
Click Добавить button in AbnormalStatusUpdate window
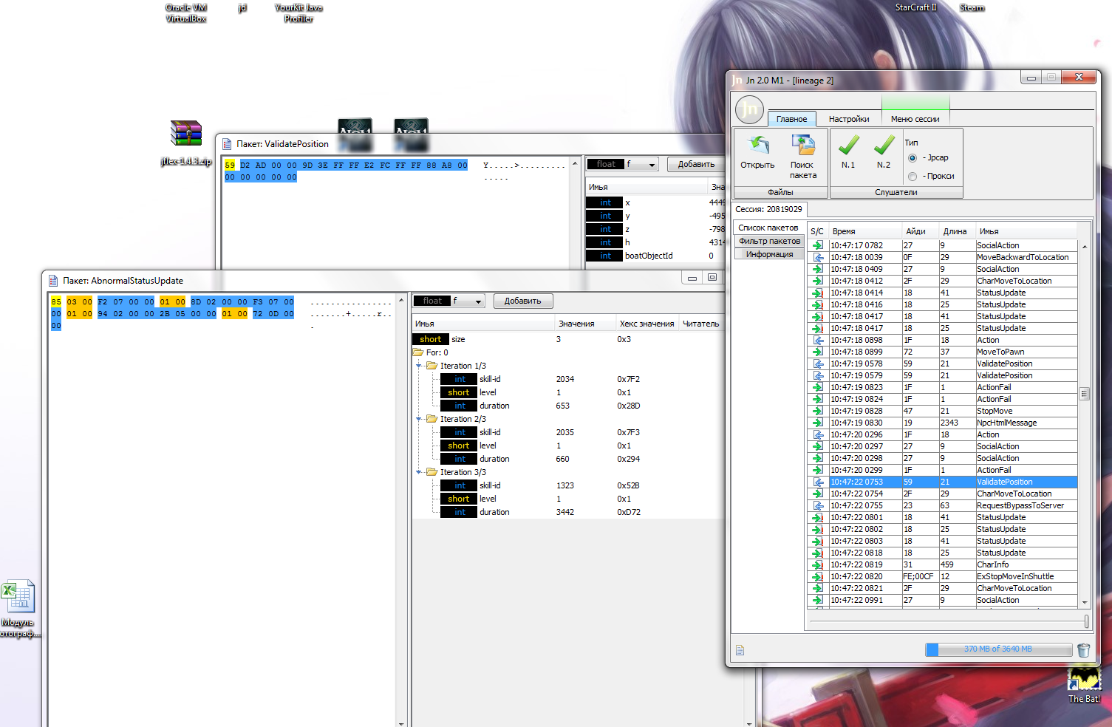coord(522,301)
